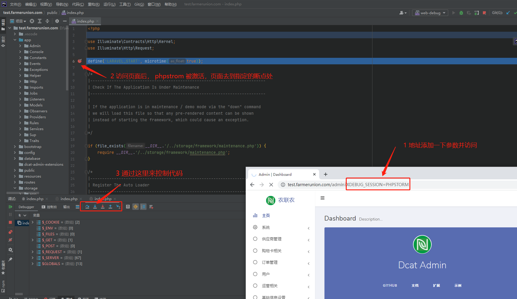Toggle the orange class-view icon in debugger toolbar

tap(136, 207)
